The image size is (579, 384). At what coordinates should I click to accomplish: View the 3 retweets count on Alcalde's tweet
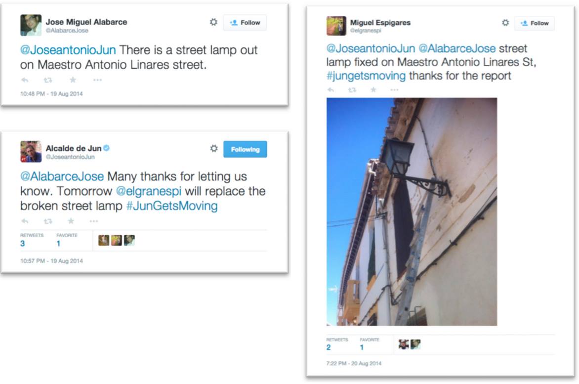coord(23,243)
